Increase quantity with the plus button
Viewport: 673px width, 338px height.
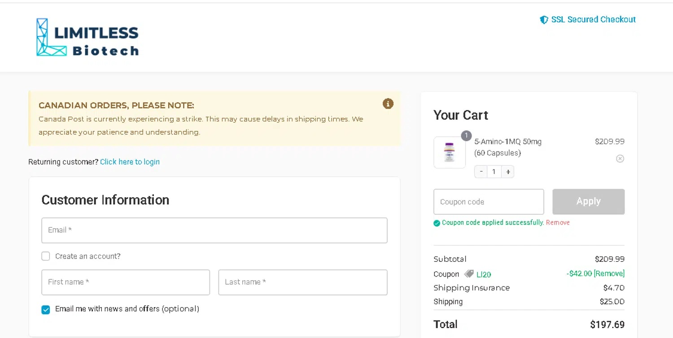coord(508,172)
